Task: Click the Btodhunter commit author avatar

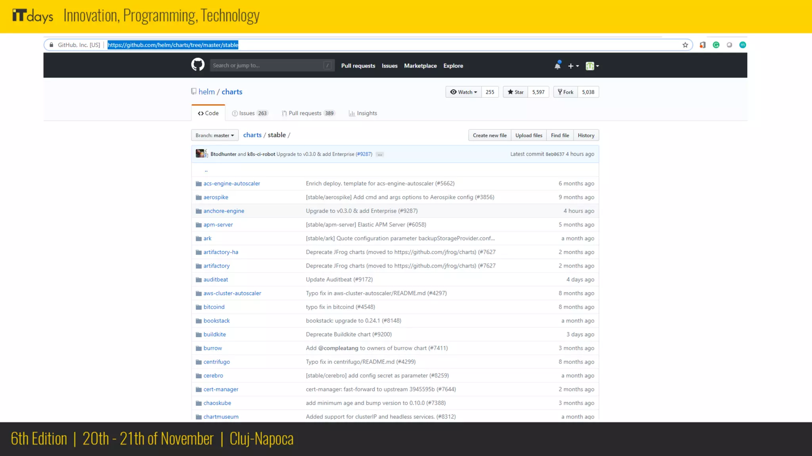Action: tap(200, 154)
